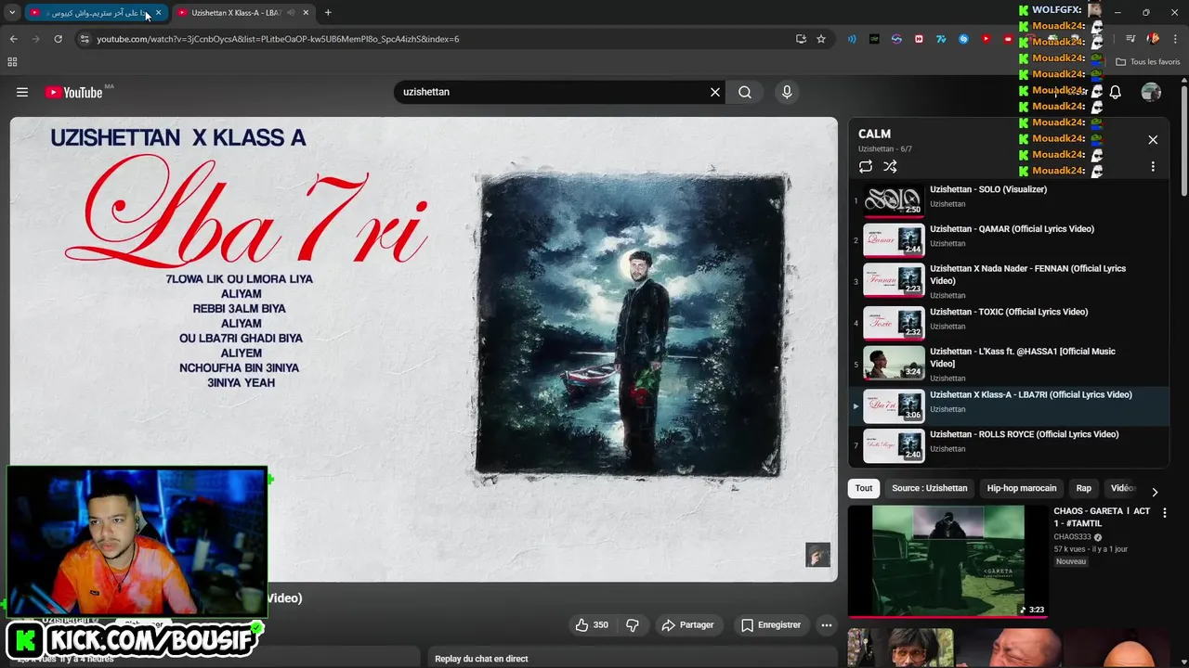The height and width of the screenshot is (668, 1189).
Task: Switch to the first Arabic-titled browser tab
Action: tap(96, 12)
